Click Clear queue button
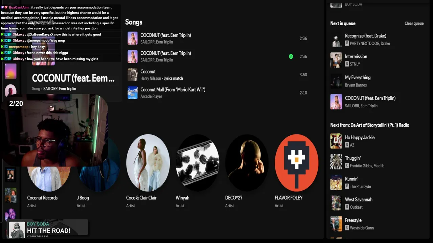This screenshot has width=433, height=243. point(414,23)
